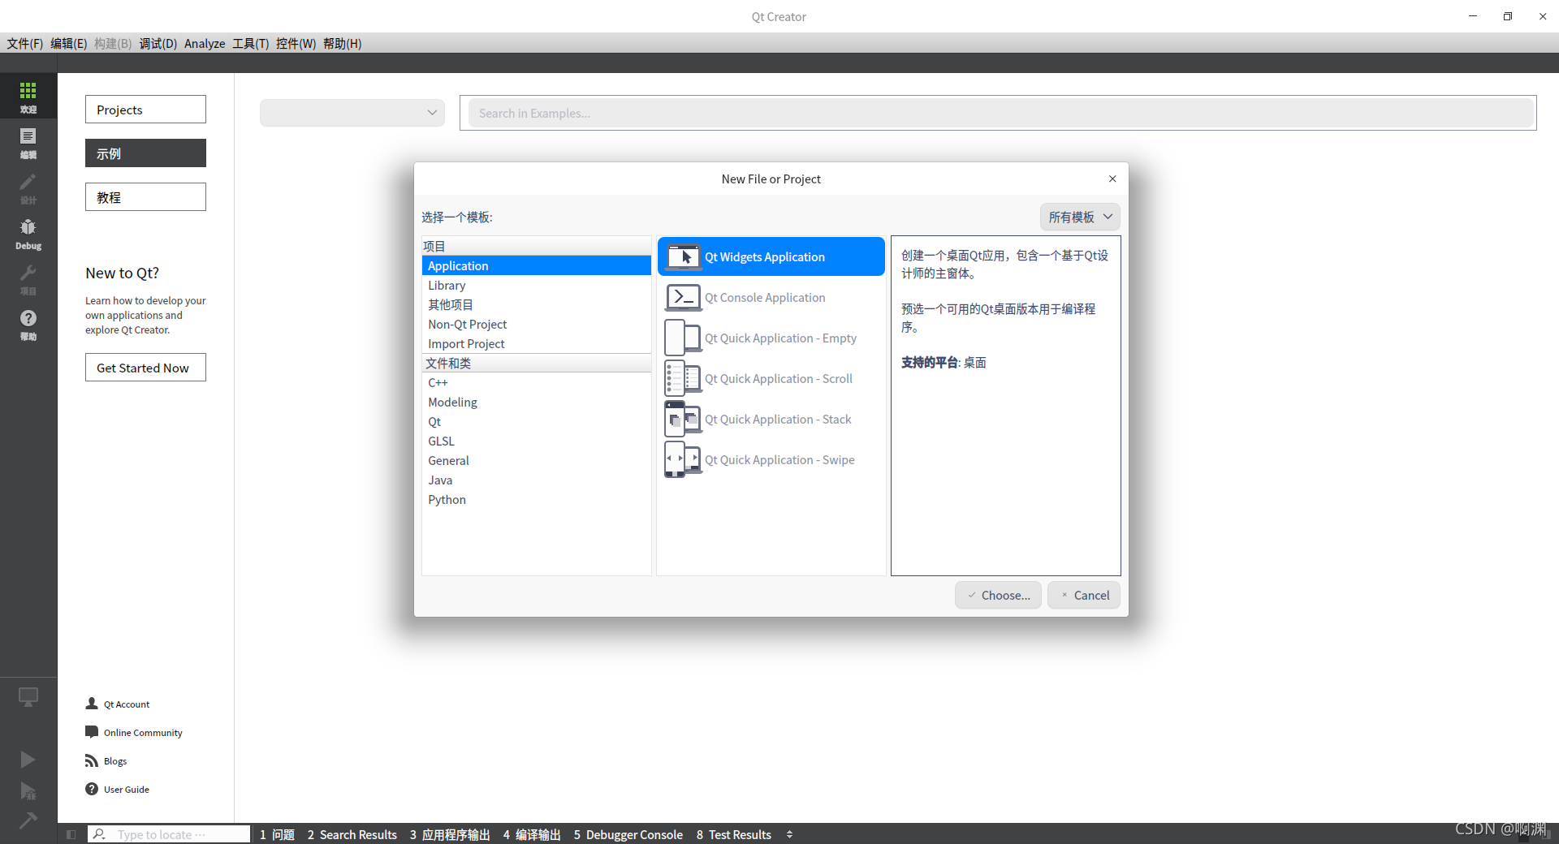Select Application in the project category list
Image resolution: width=1559 pixels, height=844 pixels.
coord(537,265)
